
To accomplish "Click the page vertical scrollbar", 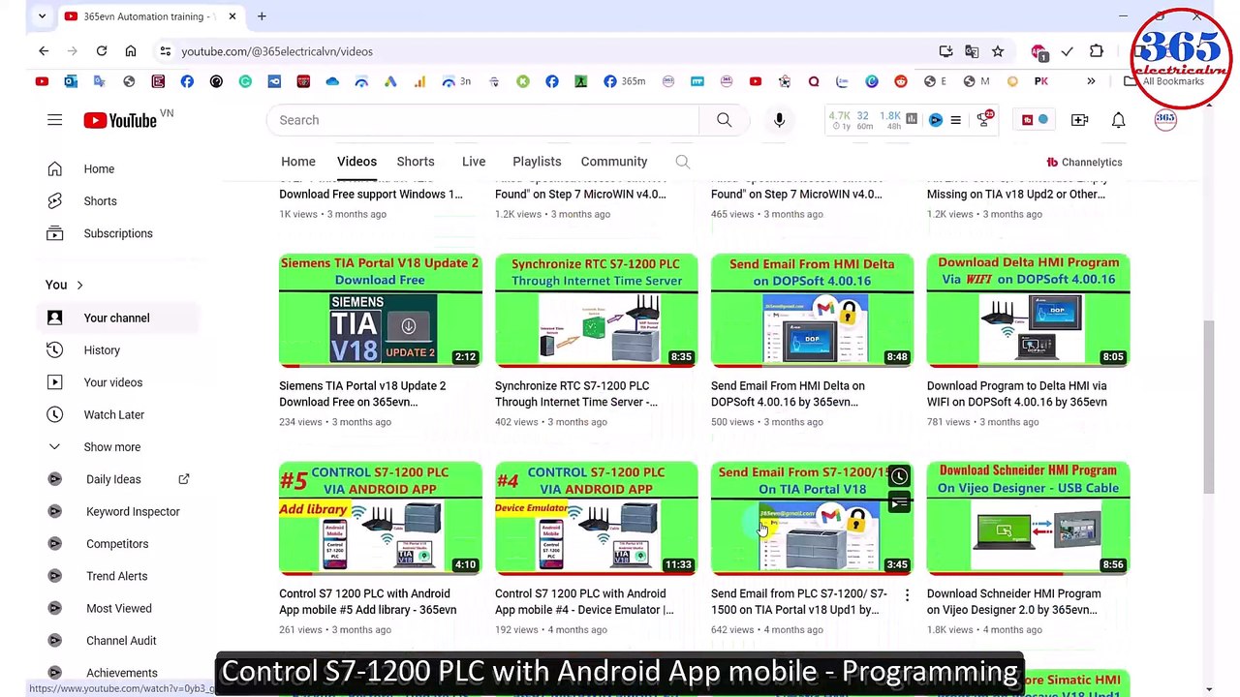I will coord(1208,407).
